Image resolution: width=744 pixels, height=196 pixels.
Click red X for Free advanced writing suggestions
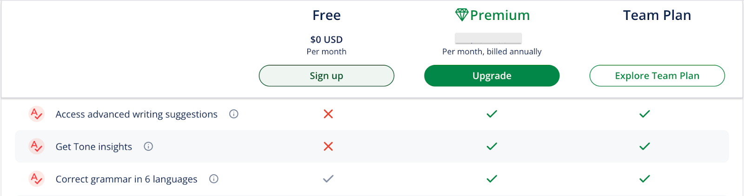click(328, 114)
